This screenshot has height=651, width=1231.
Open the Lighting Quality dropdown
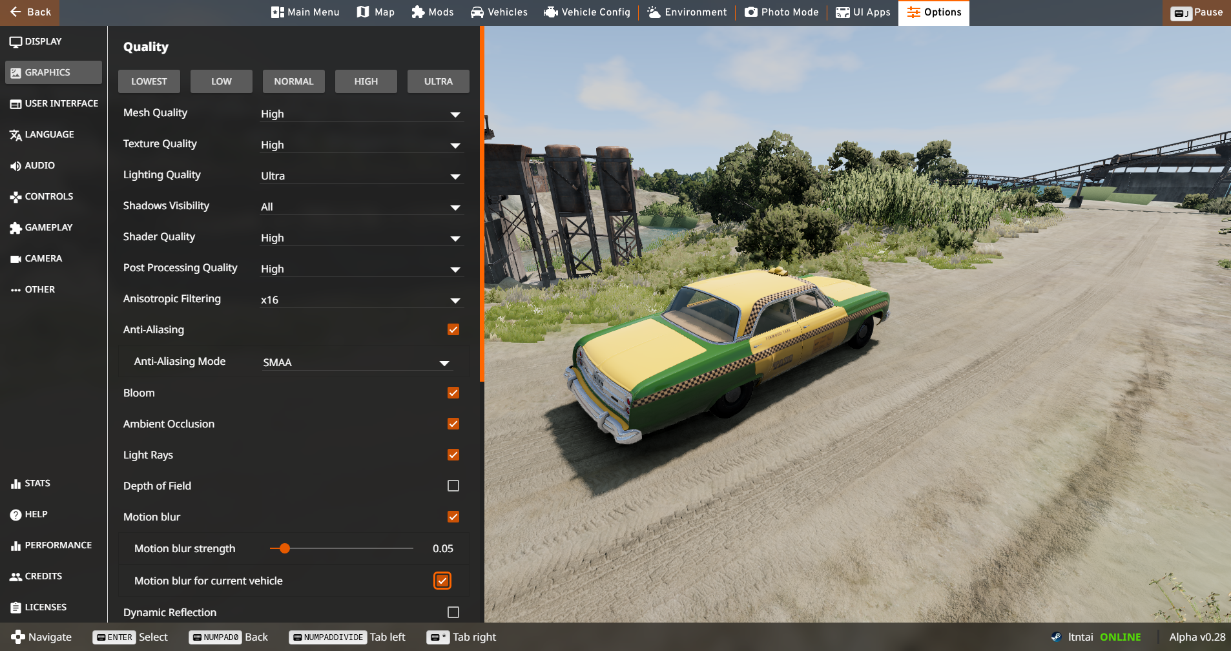(362, 176)
